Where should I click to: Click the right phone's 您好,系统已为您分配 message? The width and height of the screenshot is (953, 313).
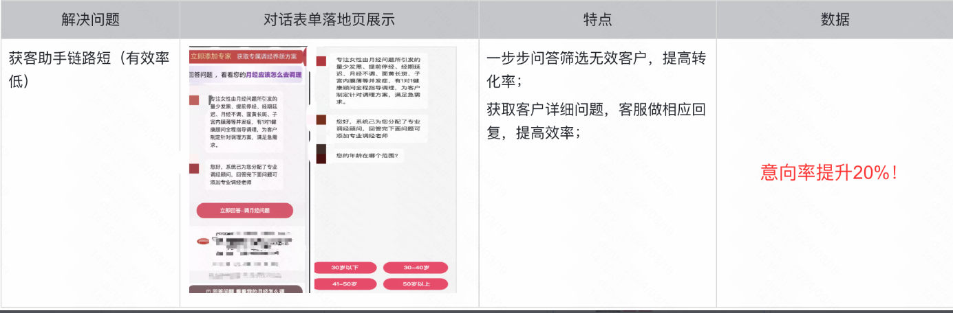click(378, 129)
